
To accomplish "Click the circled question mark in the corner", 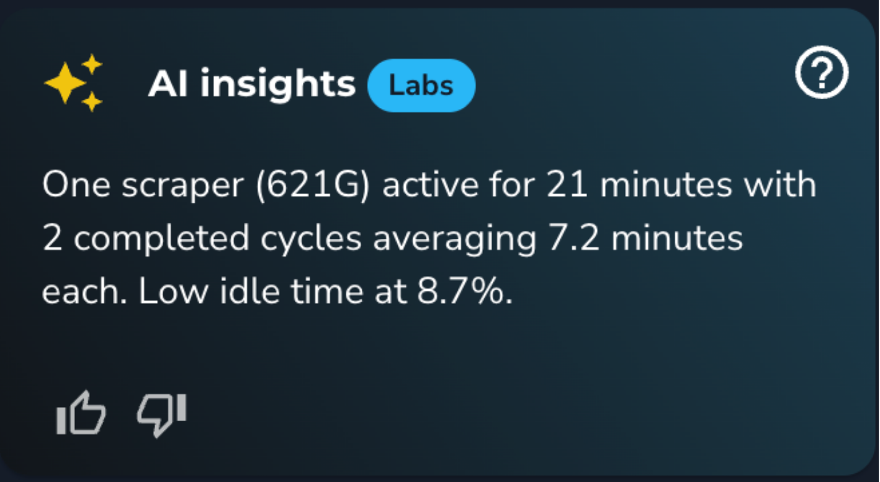I will click(822, 73).
